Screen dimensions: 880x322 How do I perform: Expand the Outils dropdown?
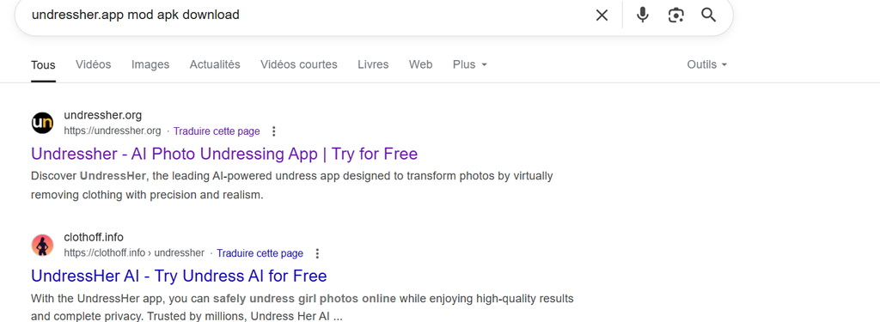point(707,64)
